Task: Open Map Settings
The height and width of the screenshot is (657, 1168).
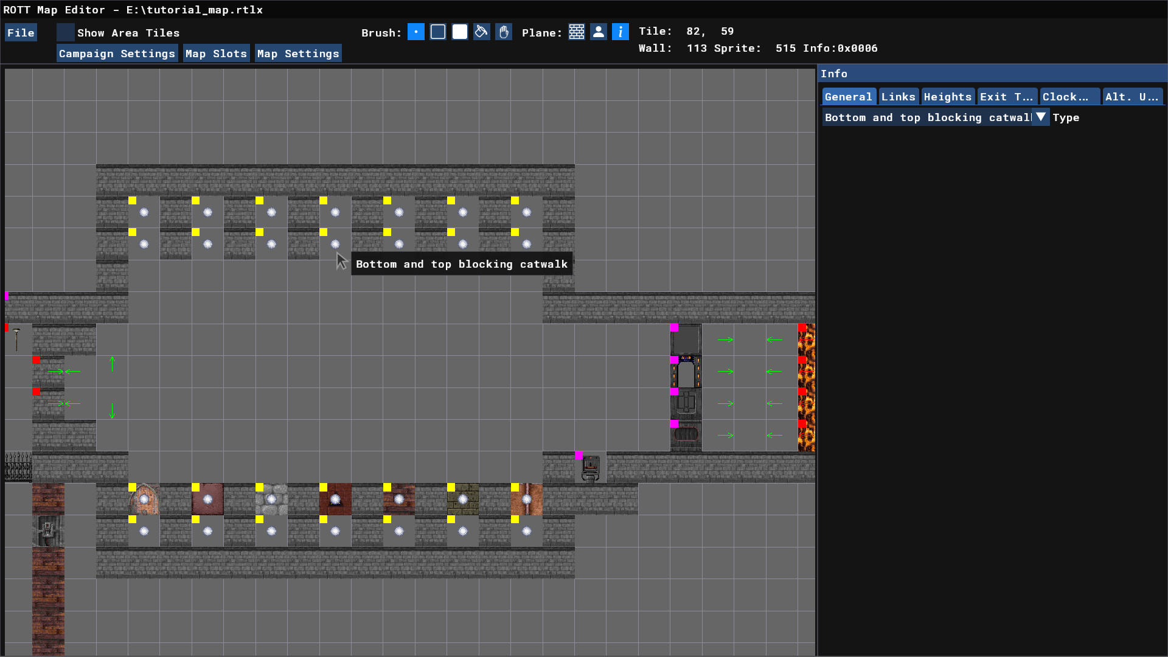Action: pyautogui.click(x=297, y=54)
